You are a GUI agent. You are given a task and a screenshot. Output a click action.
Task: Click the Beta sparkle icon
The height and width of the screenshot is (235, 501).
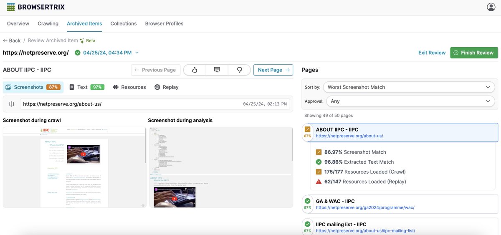pos(82,40)
